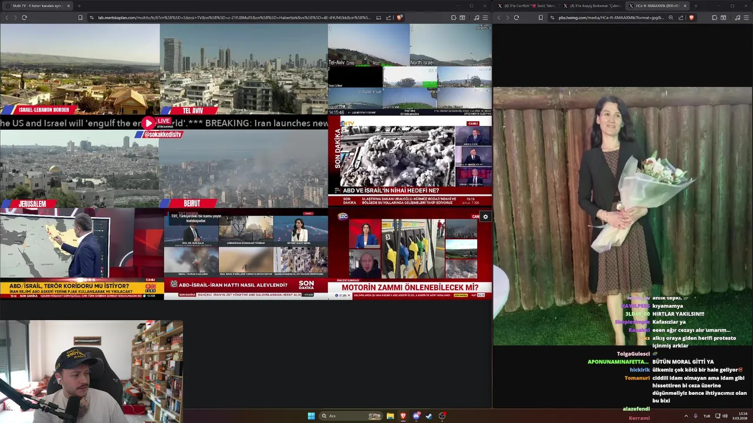Open Brave browser from the taskbar
The width and height of the screenshot is (753, 423).
403,416
